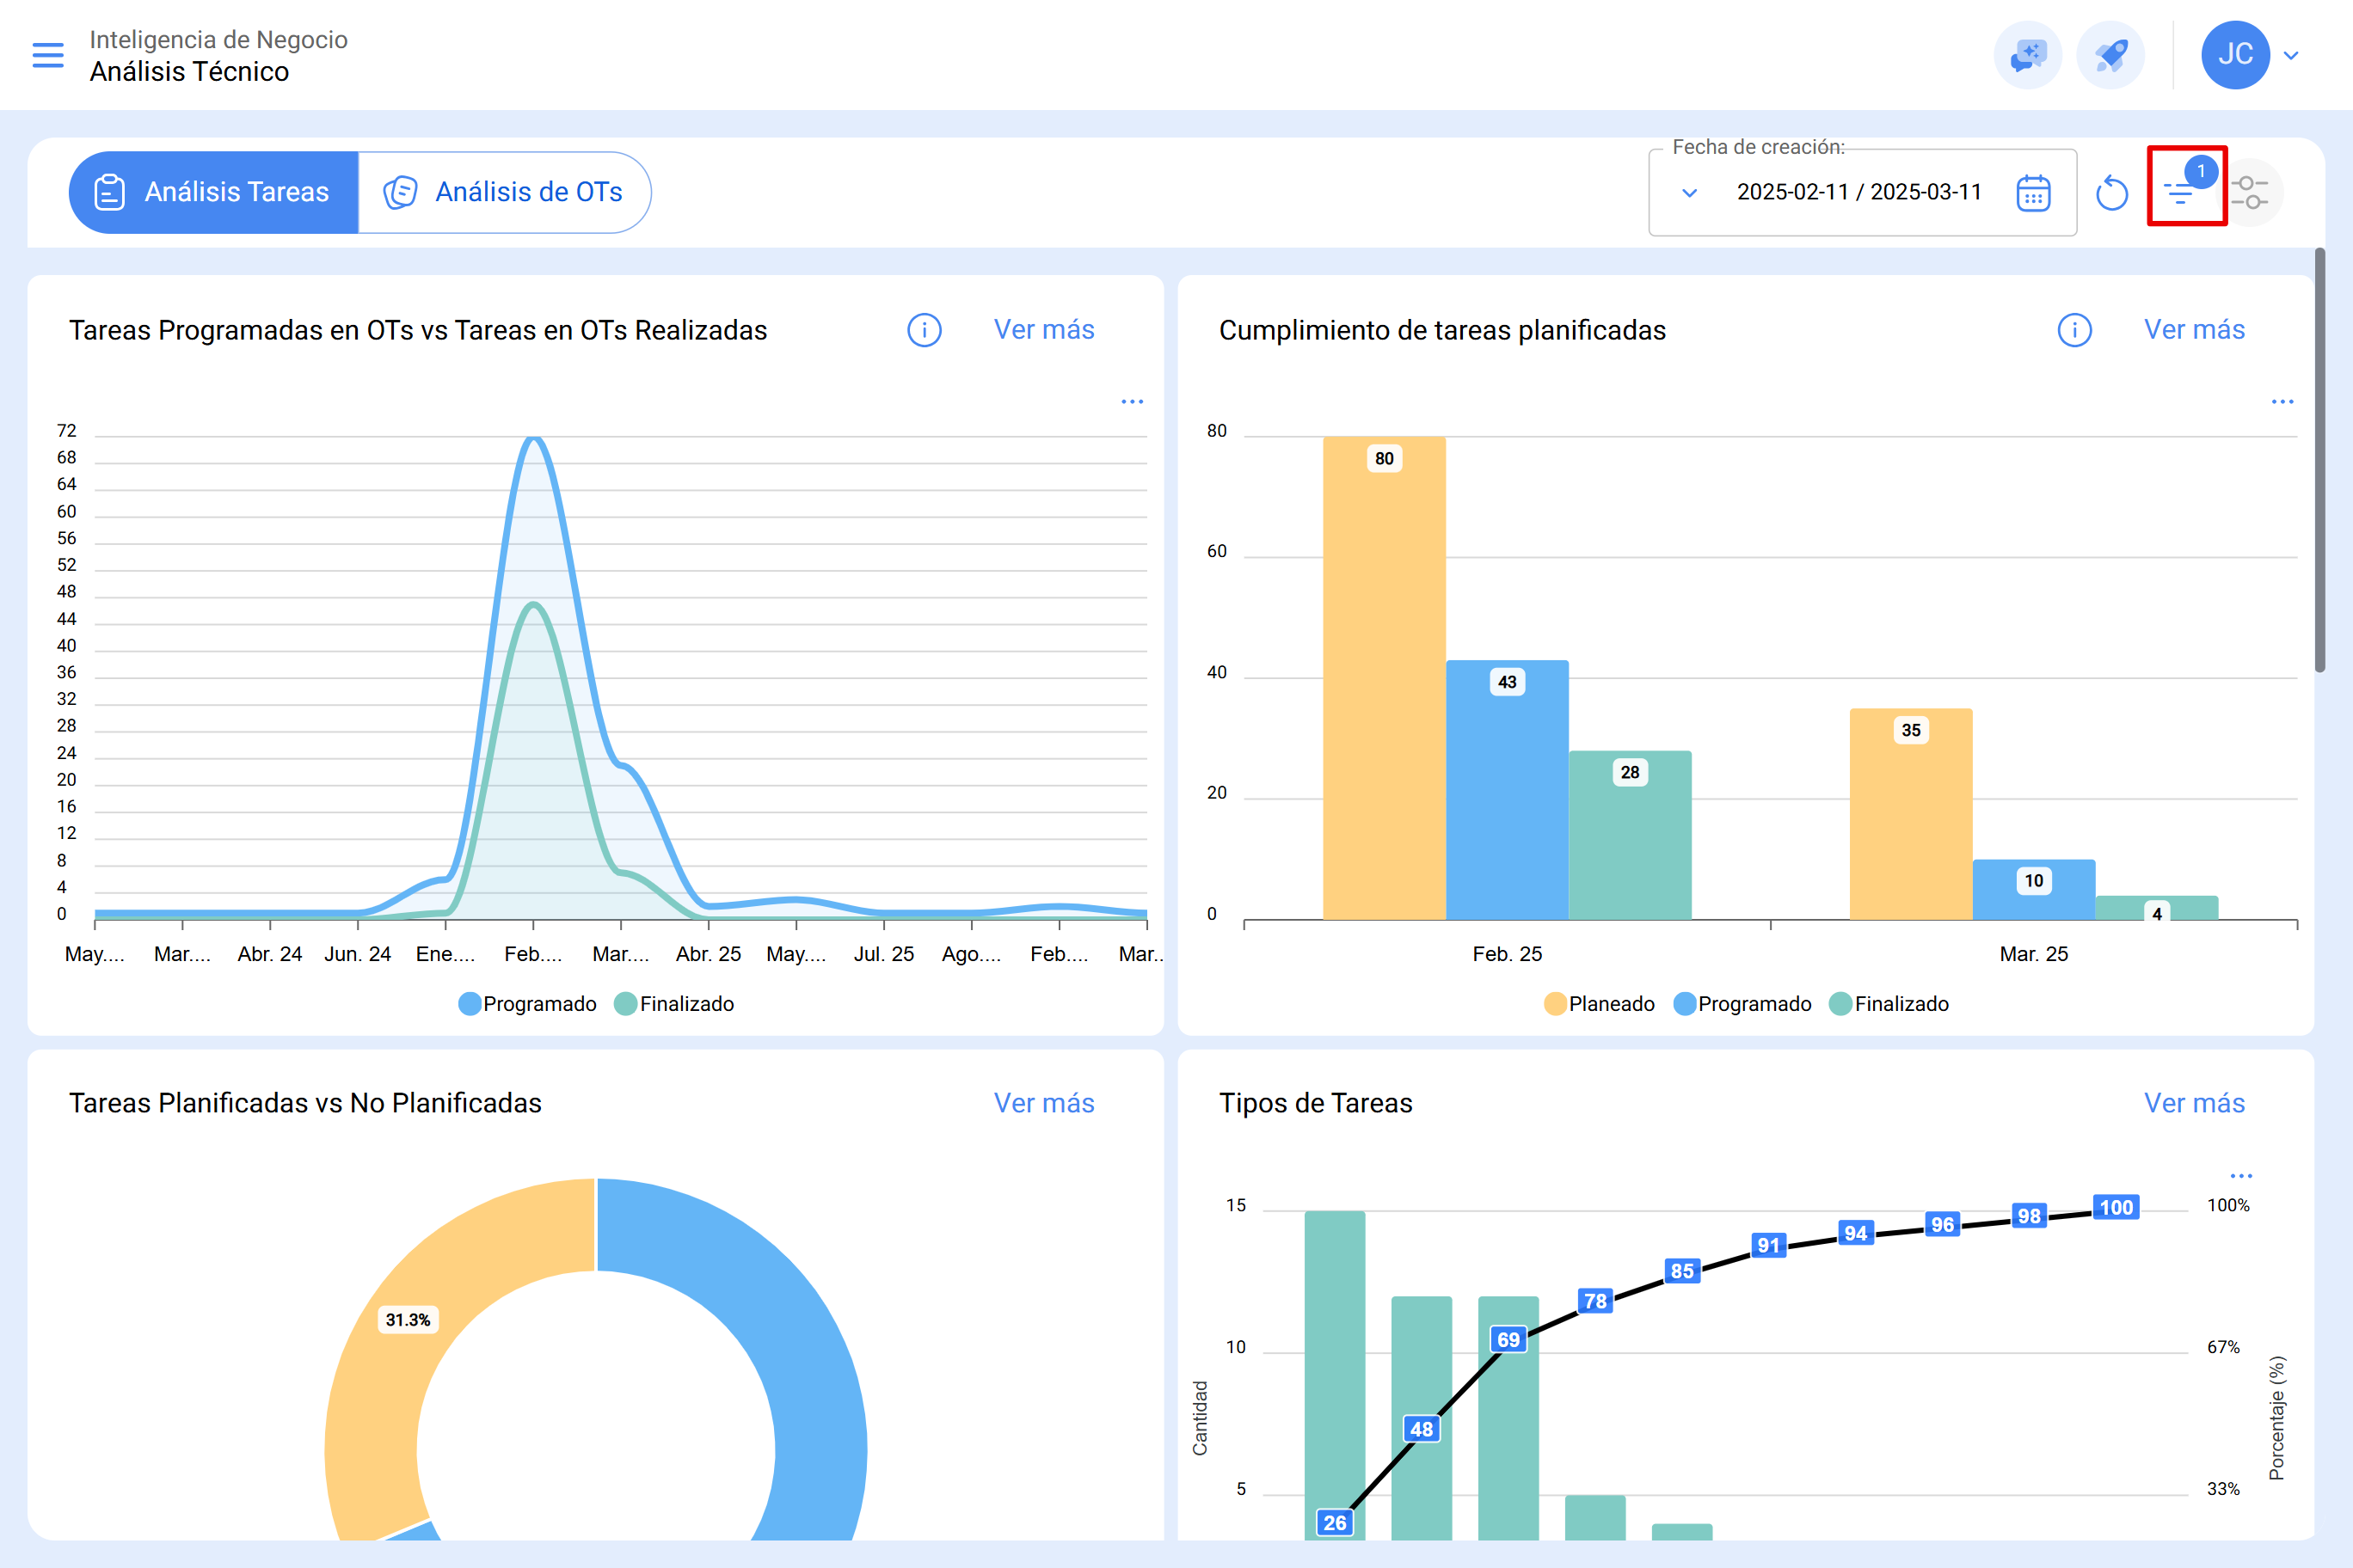Click the rocket launch icon
The image size is (2353, 1568).
(x=2110, y=55)
